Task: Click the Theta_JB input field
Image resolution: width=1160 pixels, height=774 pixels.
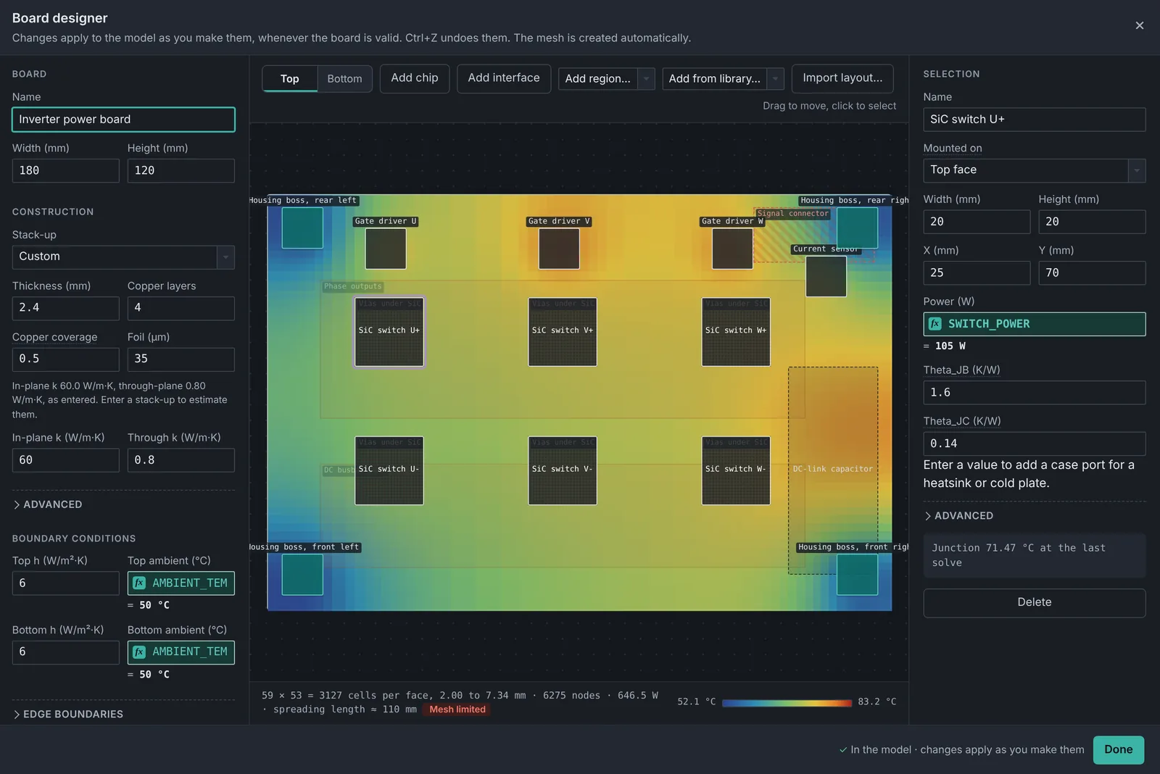Action: tap(1035, 393)
